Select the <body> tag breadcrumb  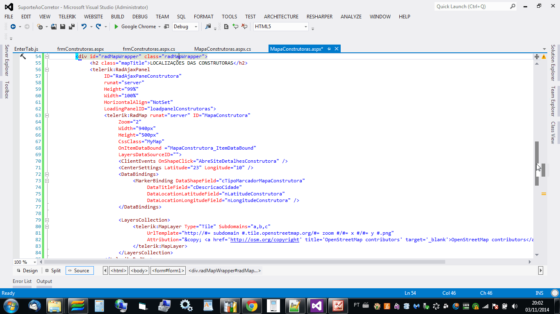[x=139, y=271]
